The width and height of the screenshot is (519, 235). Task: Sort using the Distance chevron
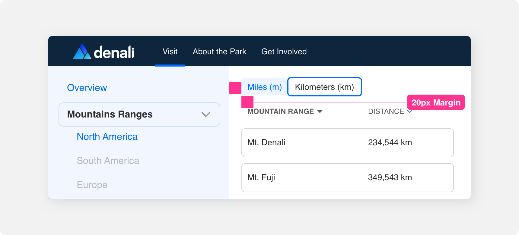[410, 111]
